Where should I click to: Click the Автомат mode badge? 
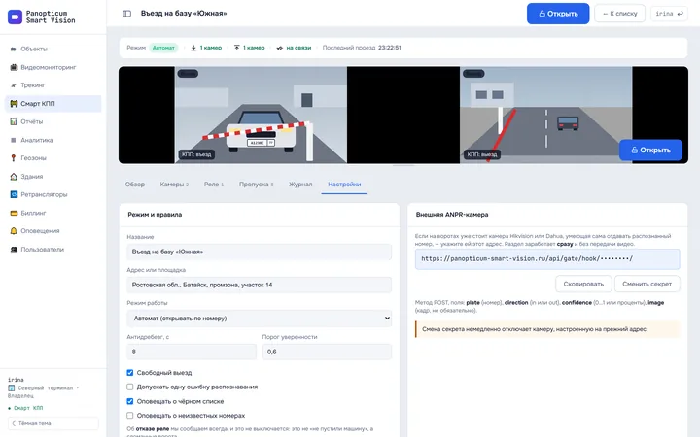[x=163, y=48]
